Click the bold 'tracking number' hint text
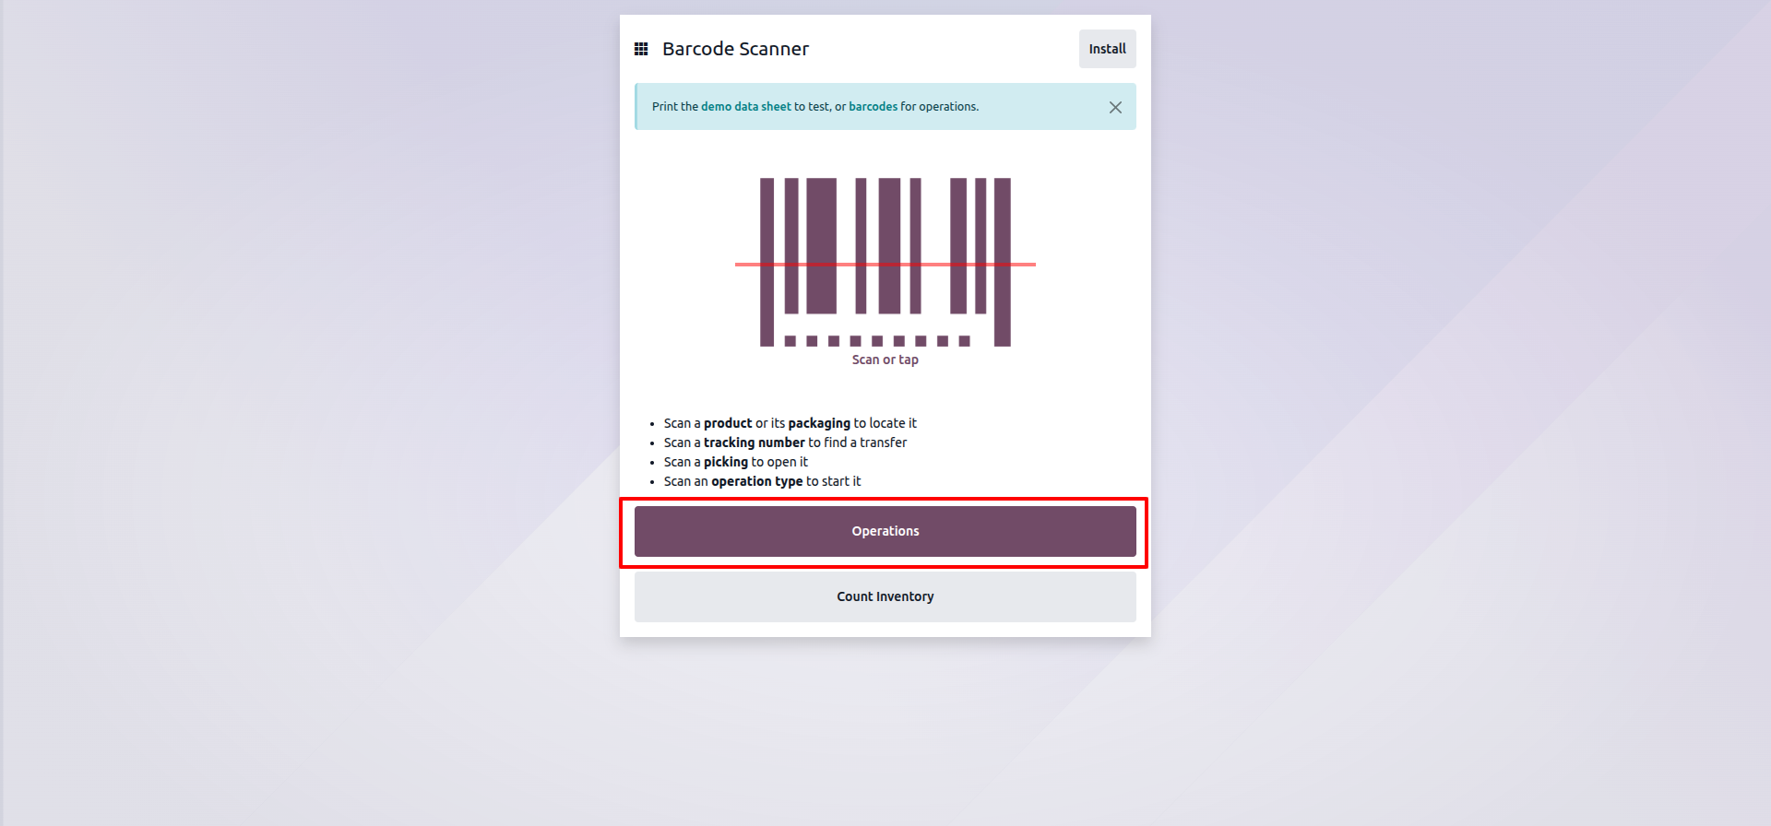 click(754, 443)
